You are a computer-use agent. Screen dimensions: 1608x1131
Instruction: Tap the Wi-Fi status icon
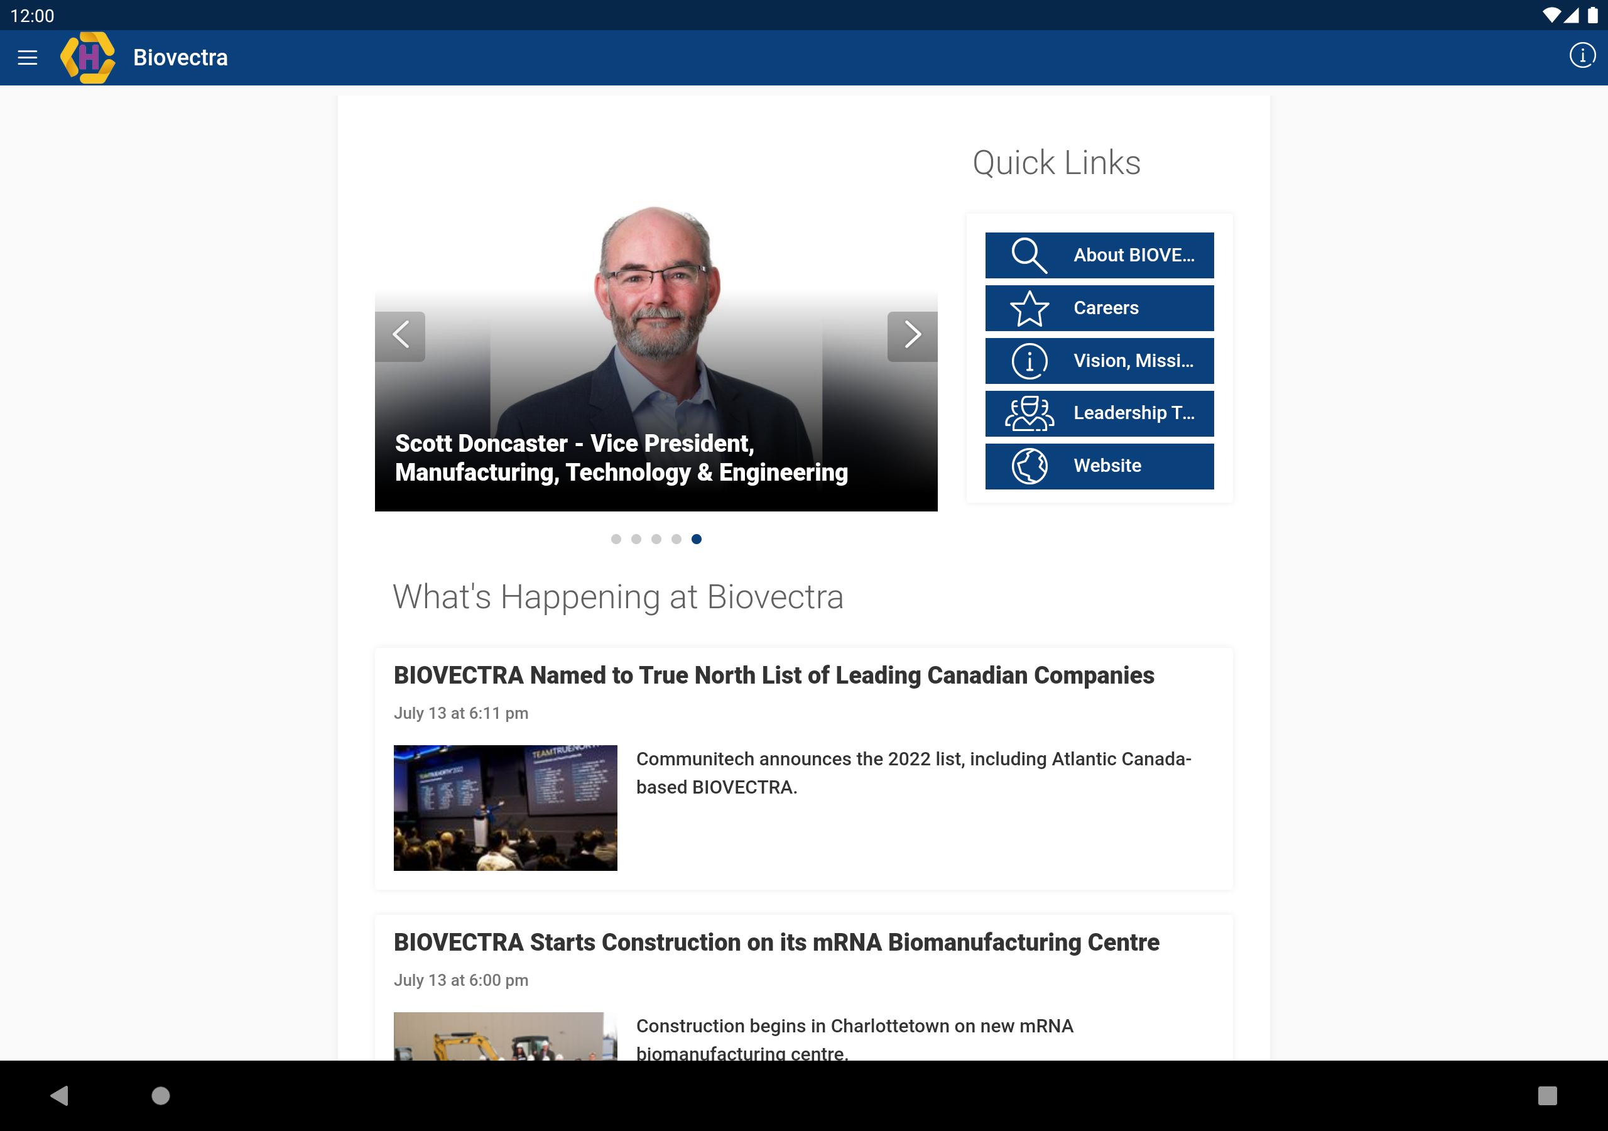[x=1551, y=14]
